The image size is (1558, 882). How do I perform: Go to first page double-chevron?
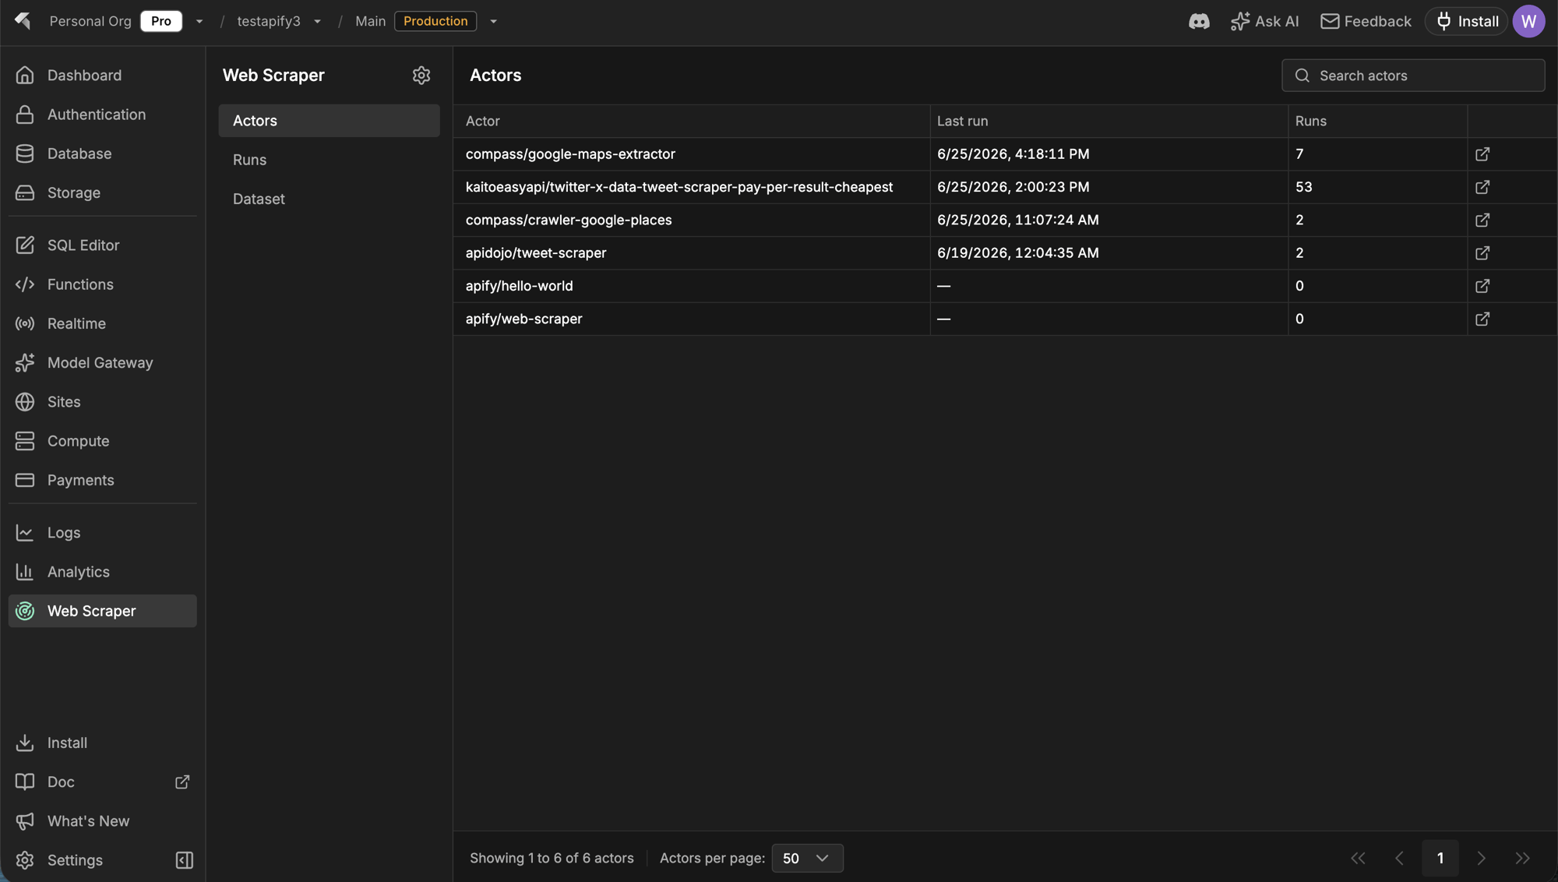(1358, 858)
